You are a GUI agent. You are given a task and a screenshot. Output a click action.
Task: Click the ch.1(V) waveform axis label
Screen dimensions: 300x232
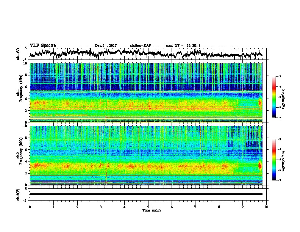click(x=18, y=54)
